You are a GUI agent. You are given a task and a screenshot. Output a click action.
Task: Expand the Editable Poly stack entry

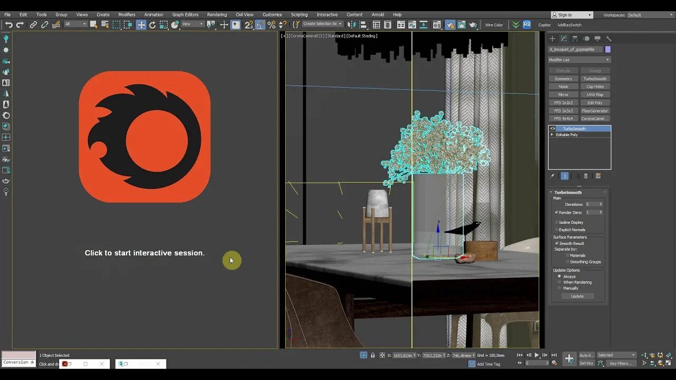(552, 135)
